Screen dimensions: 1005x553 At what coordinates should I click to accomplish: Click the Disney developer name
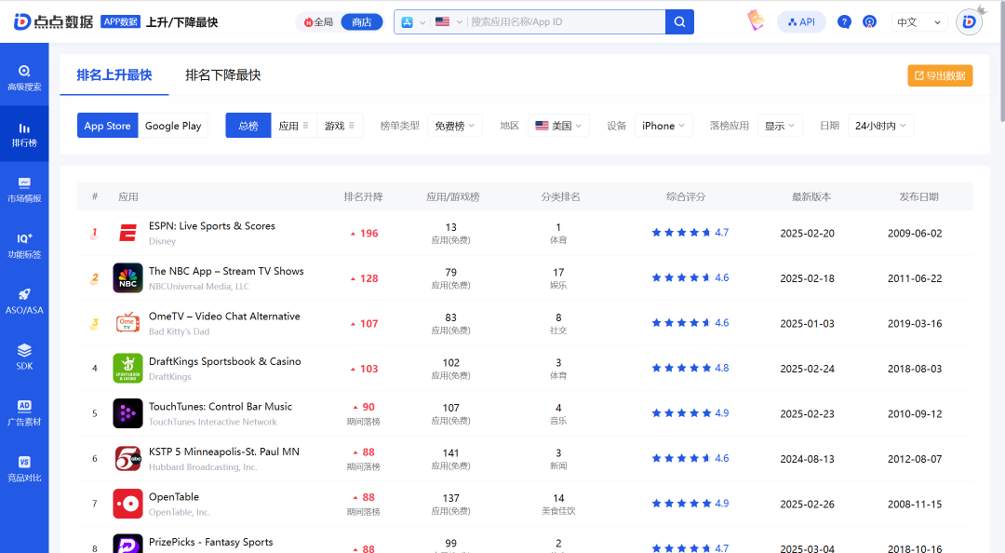[x=162, y=241]
